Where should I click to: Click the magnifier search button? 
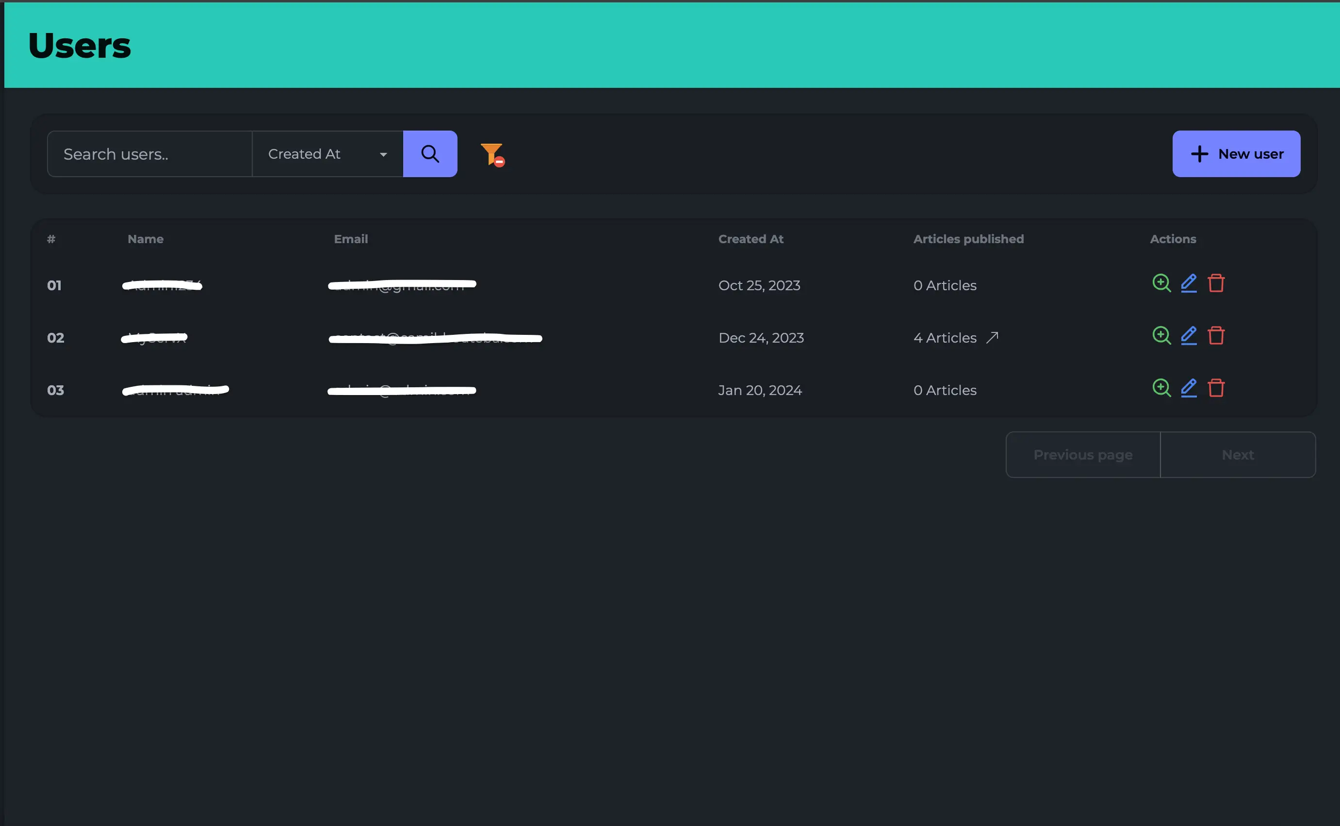point(430,154)
